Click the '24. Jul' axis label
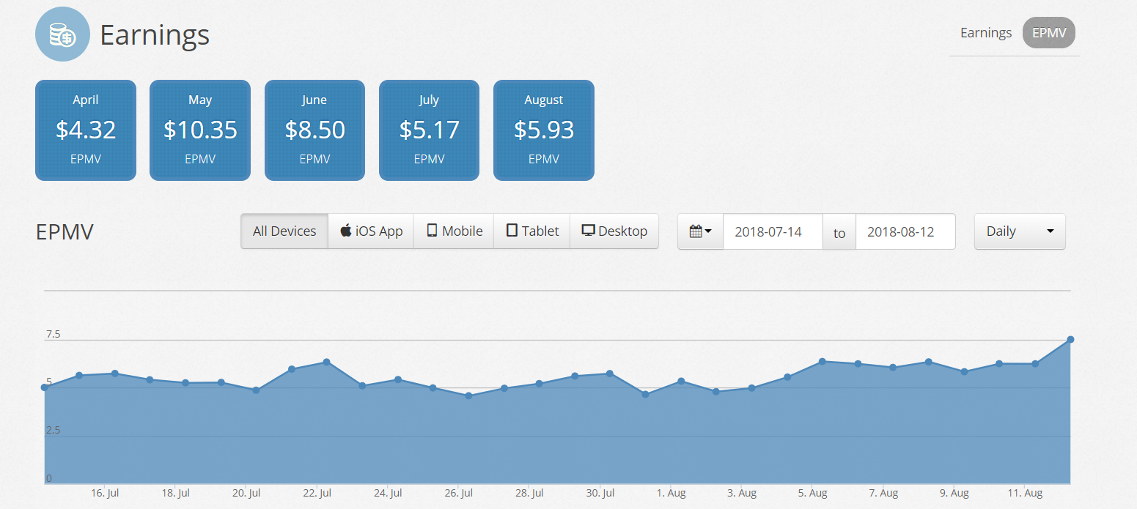1137x509 pixels. (x=389, y=494)
